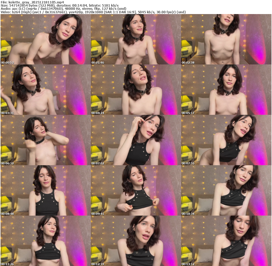Select the 00:08:48 preview thumbnail
This screenshot has width=272, height=266.
[45, 190]
